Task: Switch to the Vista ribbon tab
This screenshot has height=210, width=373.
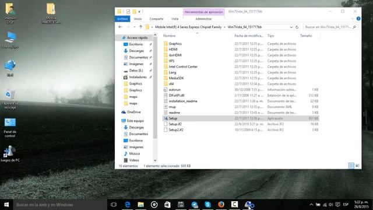Action: [175, 19]
